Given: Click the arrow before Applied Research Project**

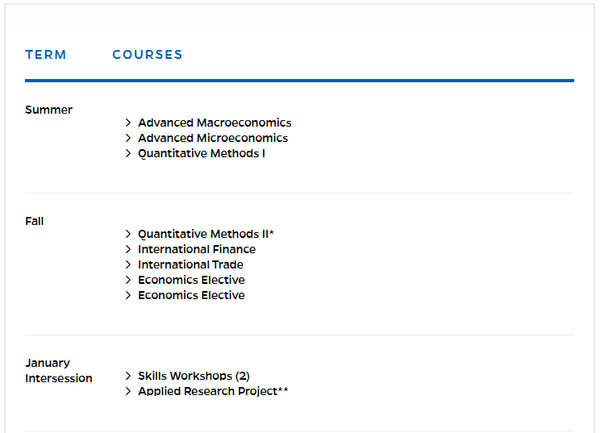Looking at the screenshot, I should point(128,391).
